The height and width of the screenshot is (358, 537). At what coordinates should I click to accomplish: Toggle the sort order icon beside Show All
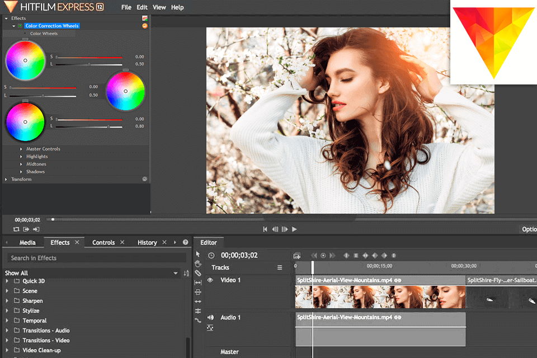(x=186, y=273)
